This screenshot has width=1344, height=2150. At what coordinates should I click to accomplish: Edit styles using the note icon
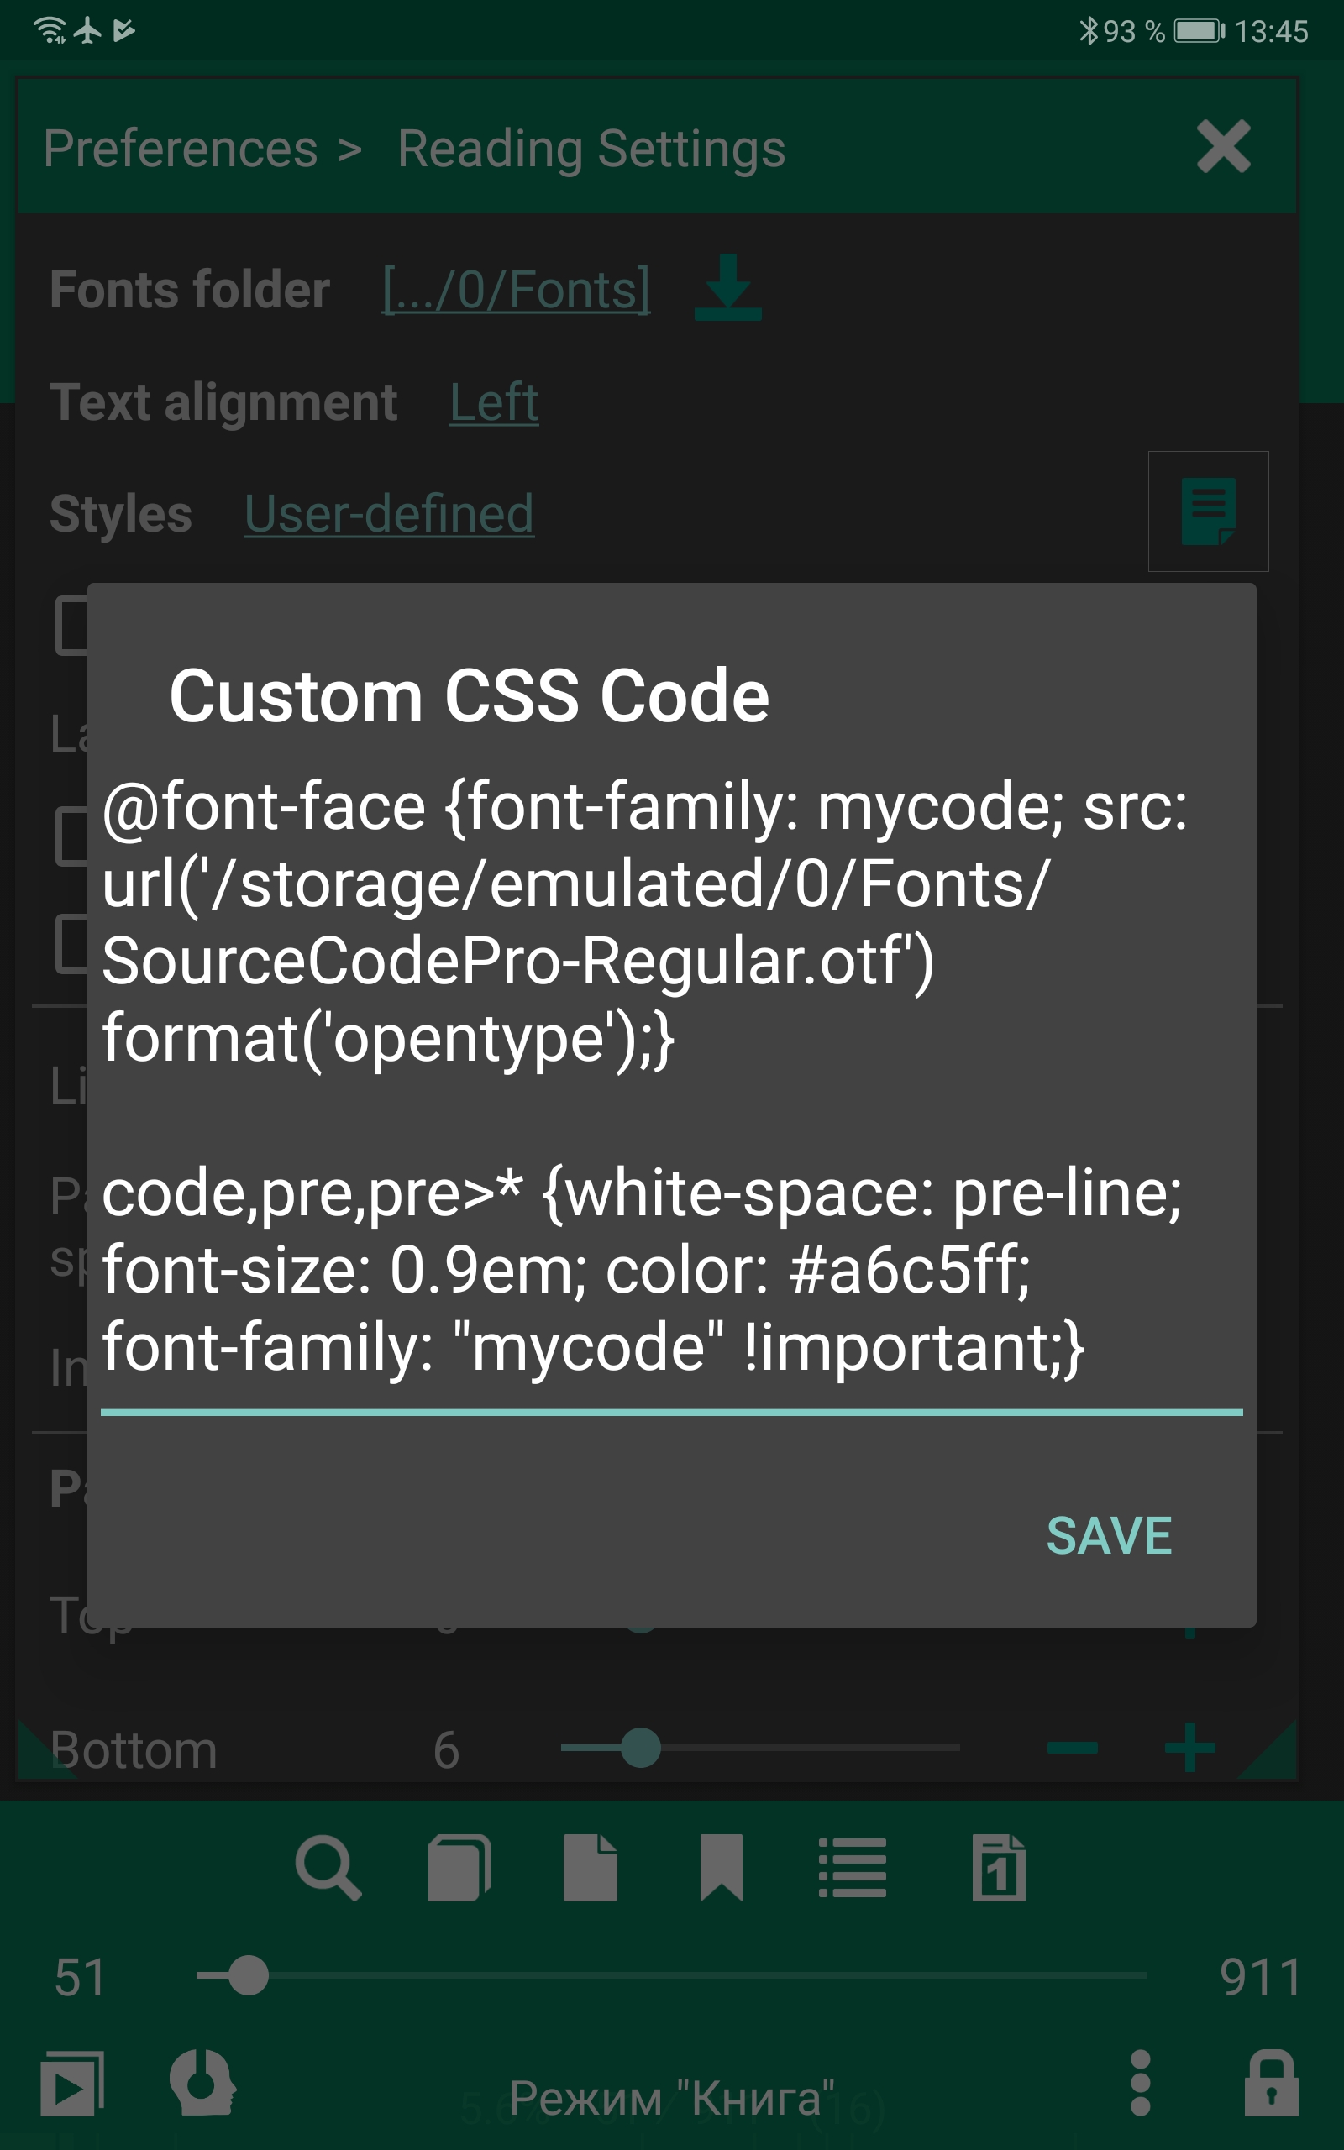click(1209, 513)
